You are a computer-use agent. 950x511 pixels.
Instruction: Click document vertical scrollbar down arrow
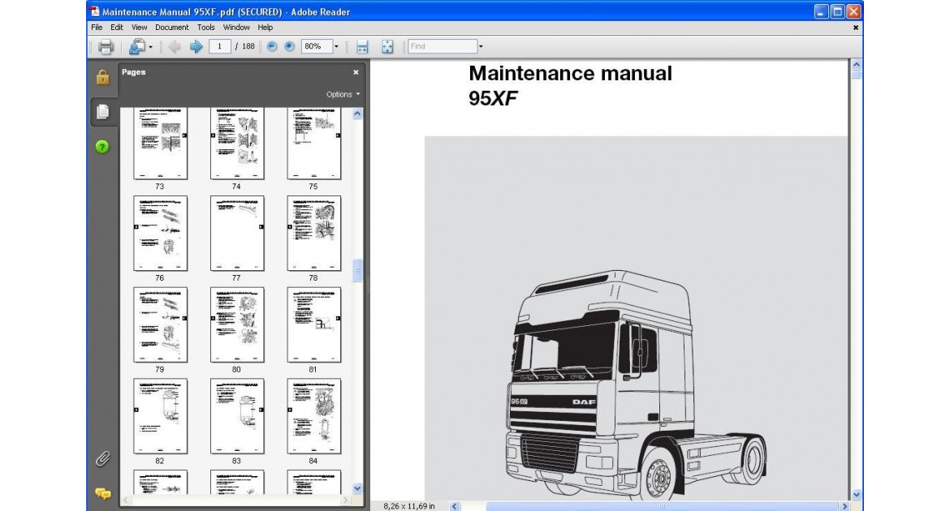point(856,495)
